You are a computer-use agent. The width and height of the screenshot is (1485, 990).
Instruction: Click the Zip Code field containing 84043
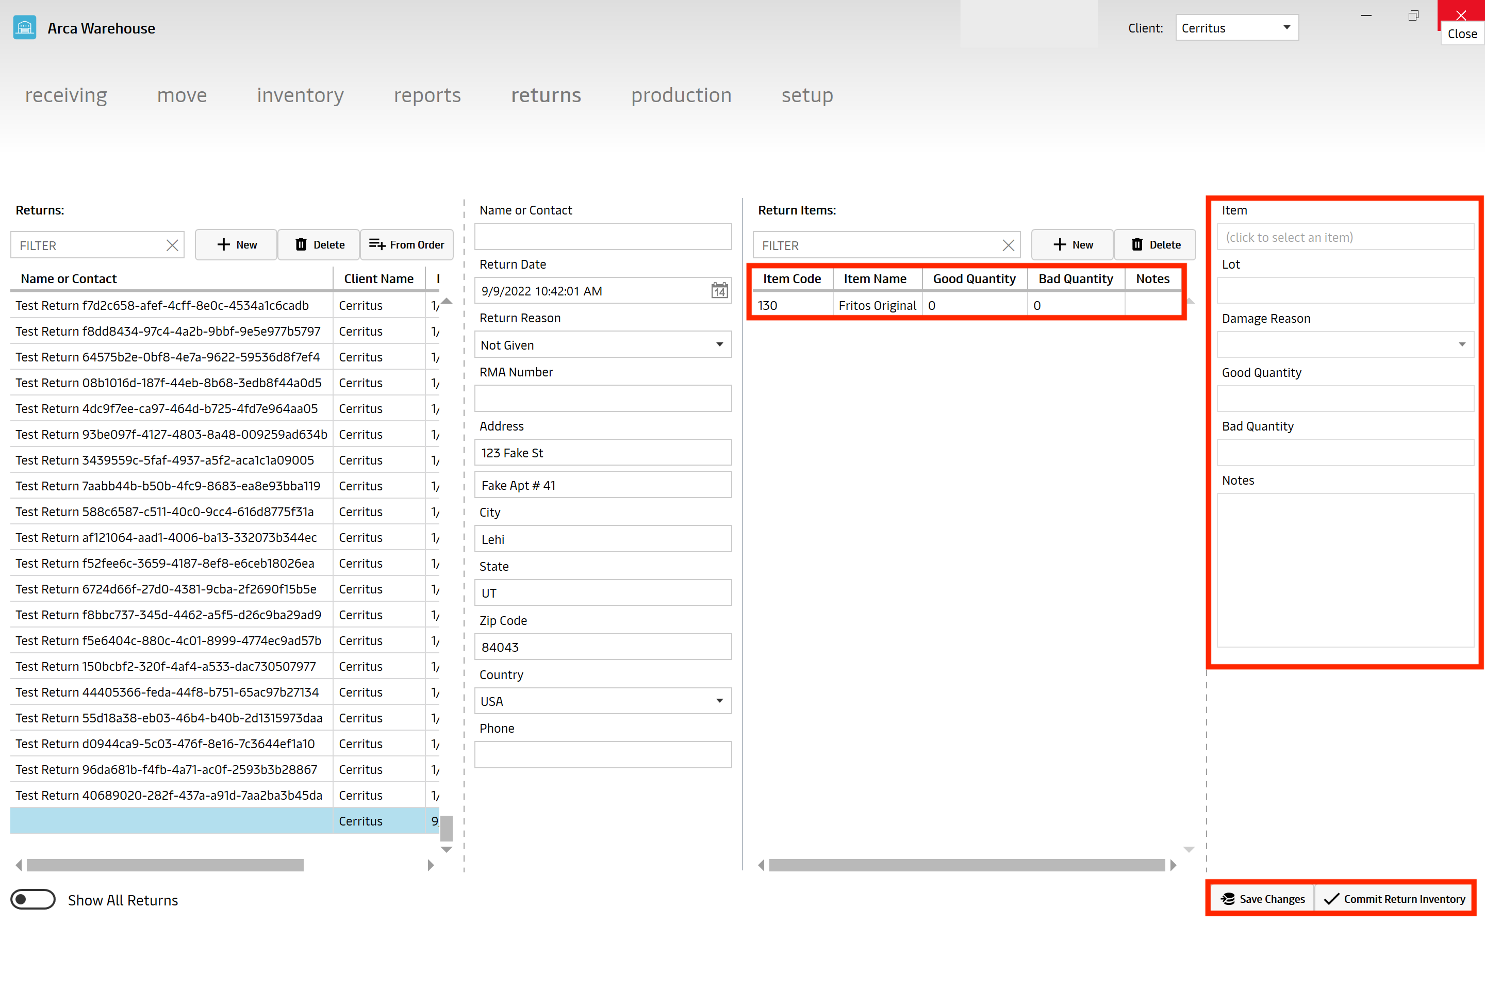pos(603,647)
